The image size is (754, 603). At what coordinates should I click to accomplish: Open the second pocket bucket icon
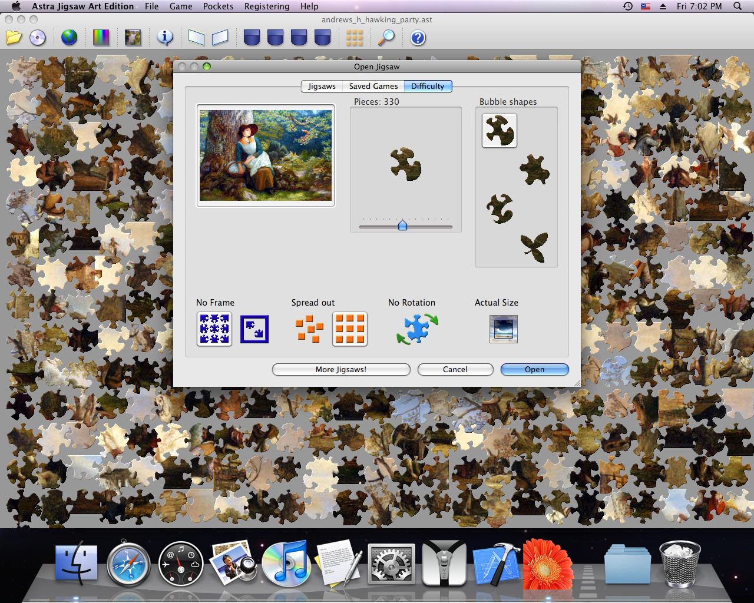(x=276, y=38)
